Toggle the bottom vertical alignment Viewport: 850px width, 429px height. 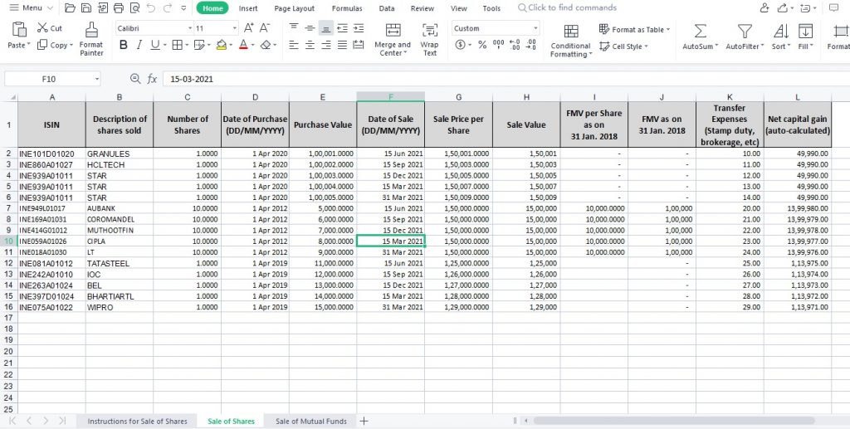click(325, 28)
